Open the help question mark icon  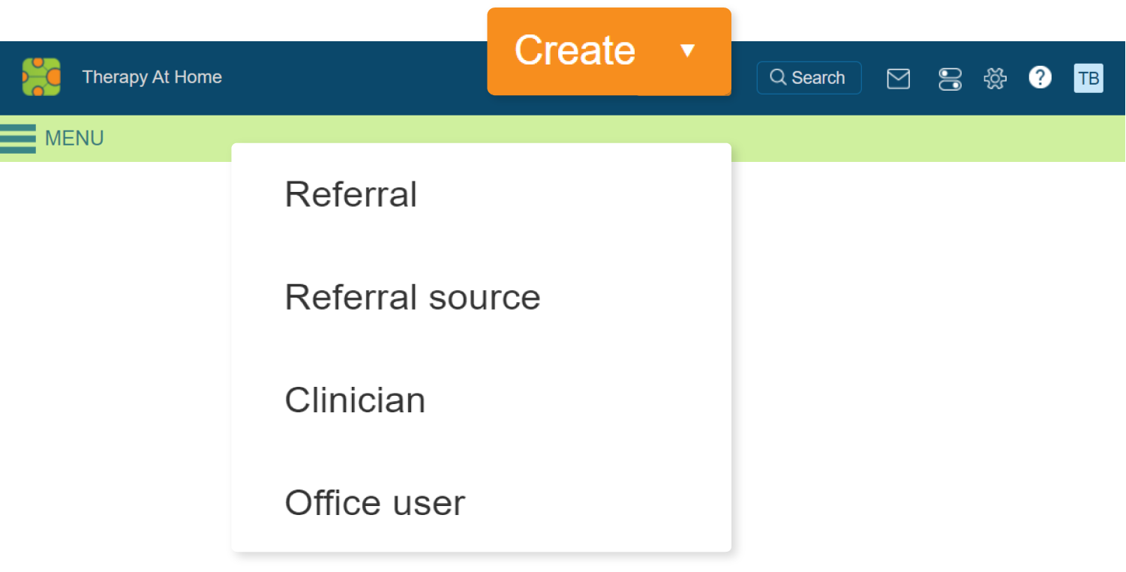[1040, 78]
